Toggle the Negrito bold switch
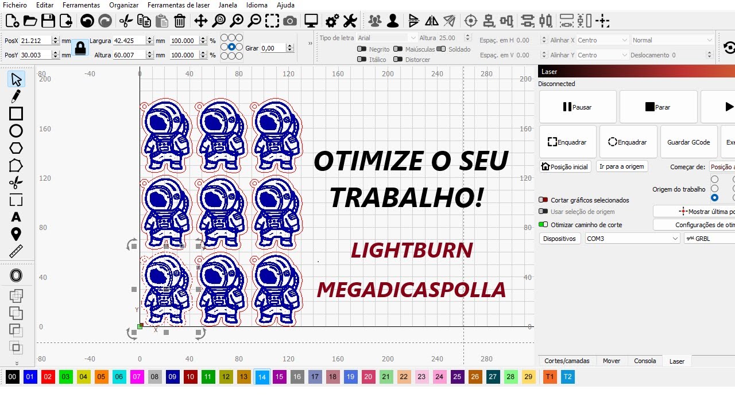This screenshot has width=735, height=413. 362,49
